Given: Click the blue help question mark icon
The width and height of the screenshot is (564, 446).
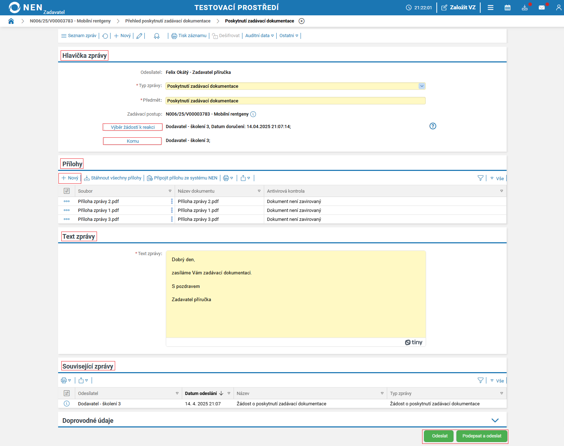Looking at the screenshot, I should (432, 126).
